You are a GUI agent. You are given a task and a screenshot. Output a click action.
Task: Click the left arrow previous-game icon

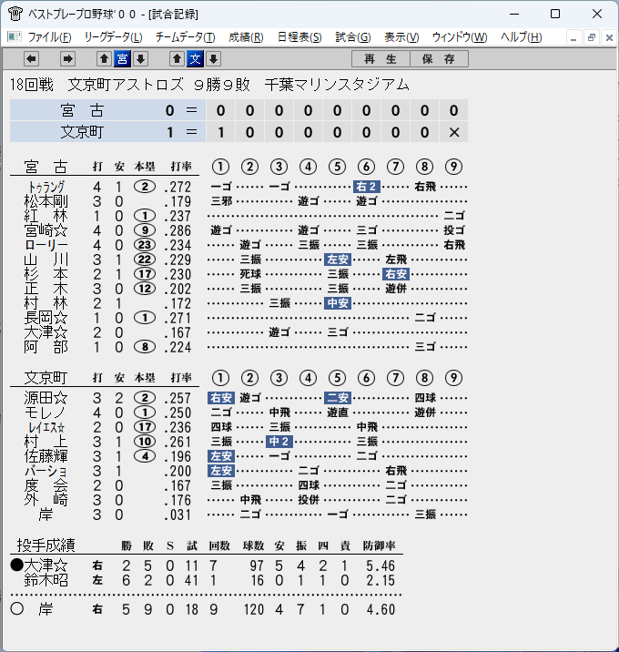[31, 59]
